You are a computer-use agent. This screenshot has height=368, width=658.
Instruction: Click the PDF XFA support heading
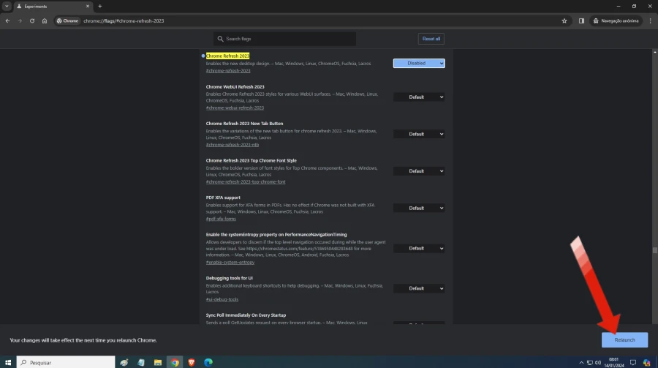pyautogui.click(x=223, y=198)
